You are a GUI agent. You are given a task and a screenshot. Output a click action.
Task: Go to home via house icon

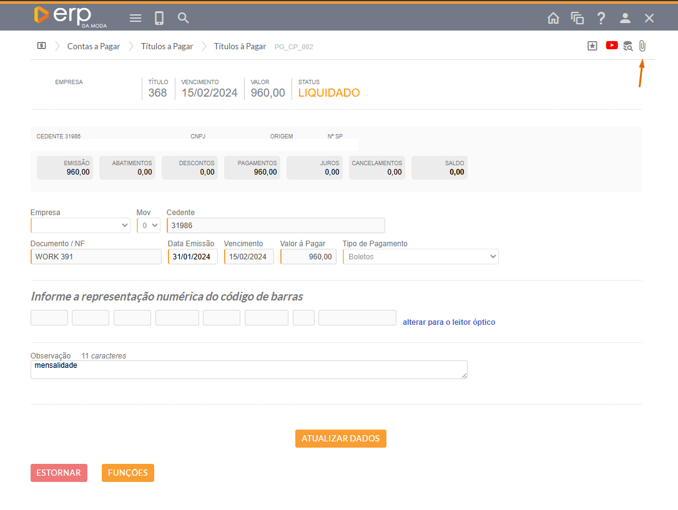[553, 18]
